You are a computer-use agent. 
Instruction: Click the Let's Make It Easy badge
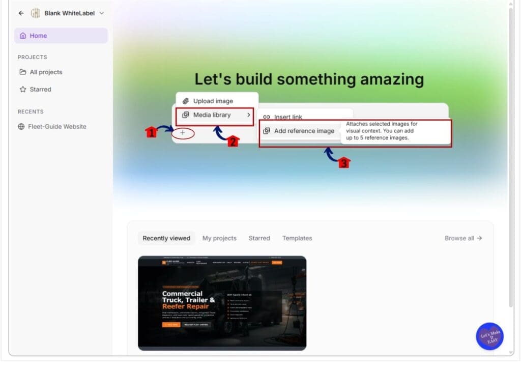[x=490, y=336]
